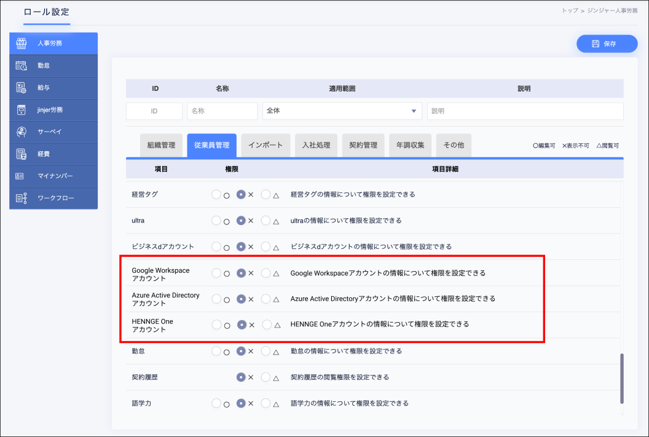Open the 適用範囲 全体 dropdown
Image resolution: width=649 pixels, height=437 pixels.
pyautogui.click(x=342, y=111)
